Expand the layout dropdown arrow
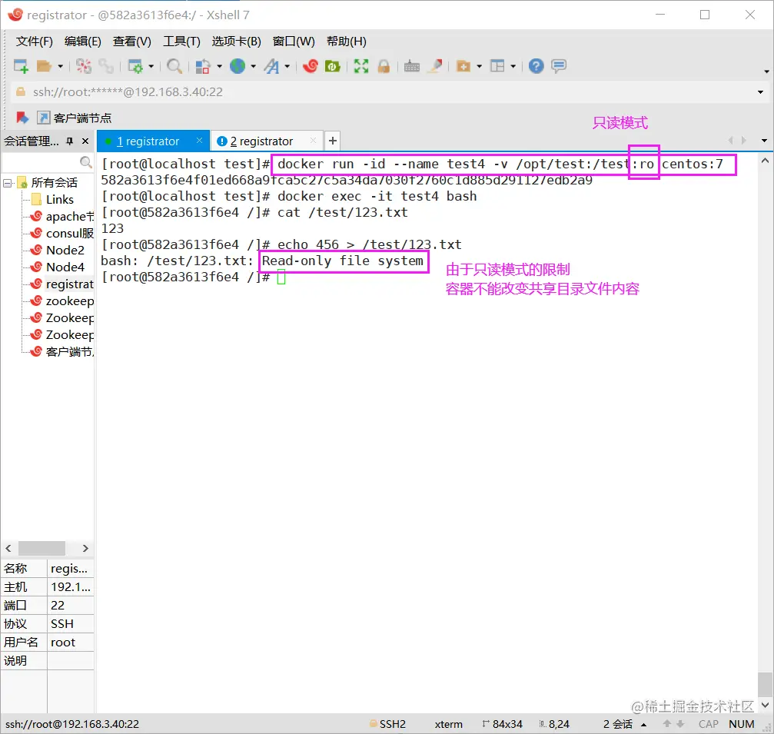This screenshot has width=774, height=734. click(x=513, y=66)
